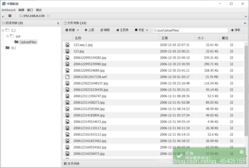The height and width of the screenshot is (168, 249).
Task: Click the path field C:/put/UploadFiles/
Action: click(x=190, y=30)
